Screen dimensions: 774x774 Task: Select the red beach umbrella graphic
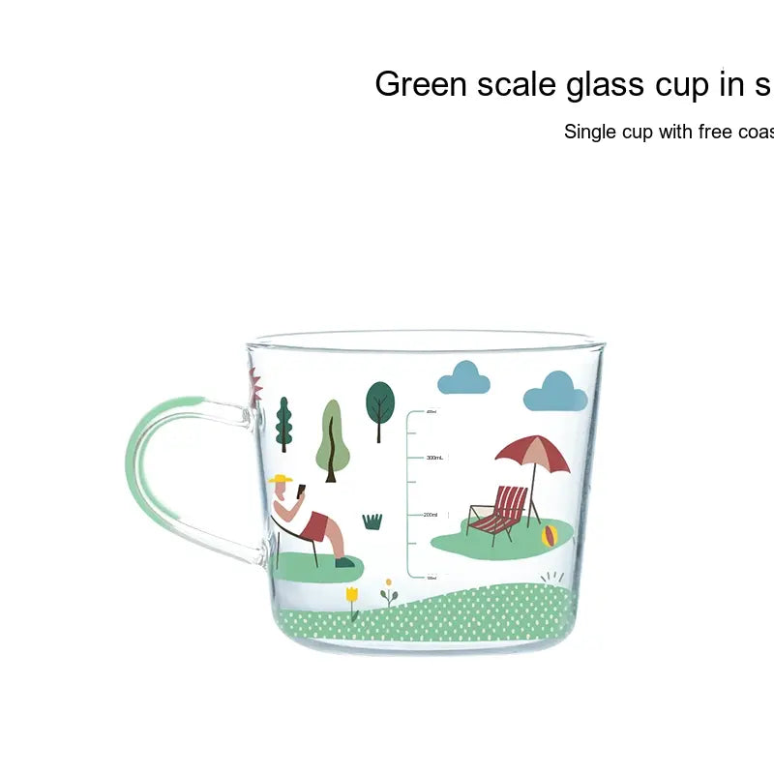coord(533,476)
